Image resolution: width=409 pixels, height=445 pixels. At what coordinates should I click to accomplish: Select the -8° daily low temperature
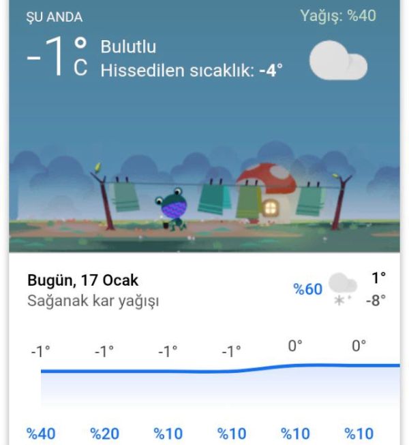pos(376,300)
